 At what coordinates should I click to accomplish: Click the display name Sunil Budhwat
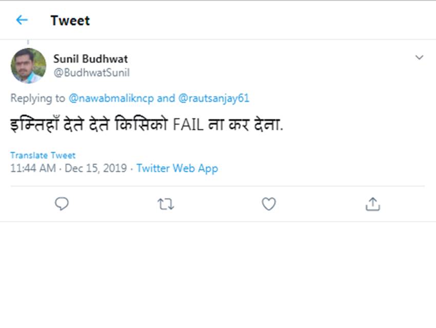tap(90, 59)
